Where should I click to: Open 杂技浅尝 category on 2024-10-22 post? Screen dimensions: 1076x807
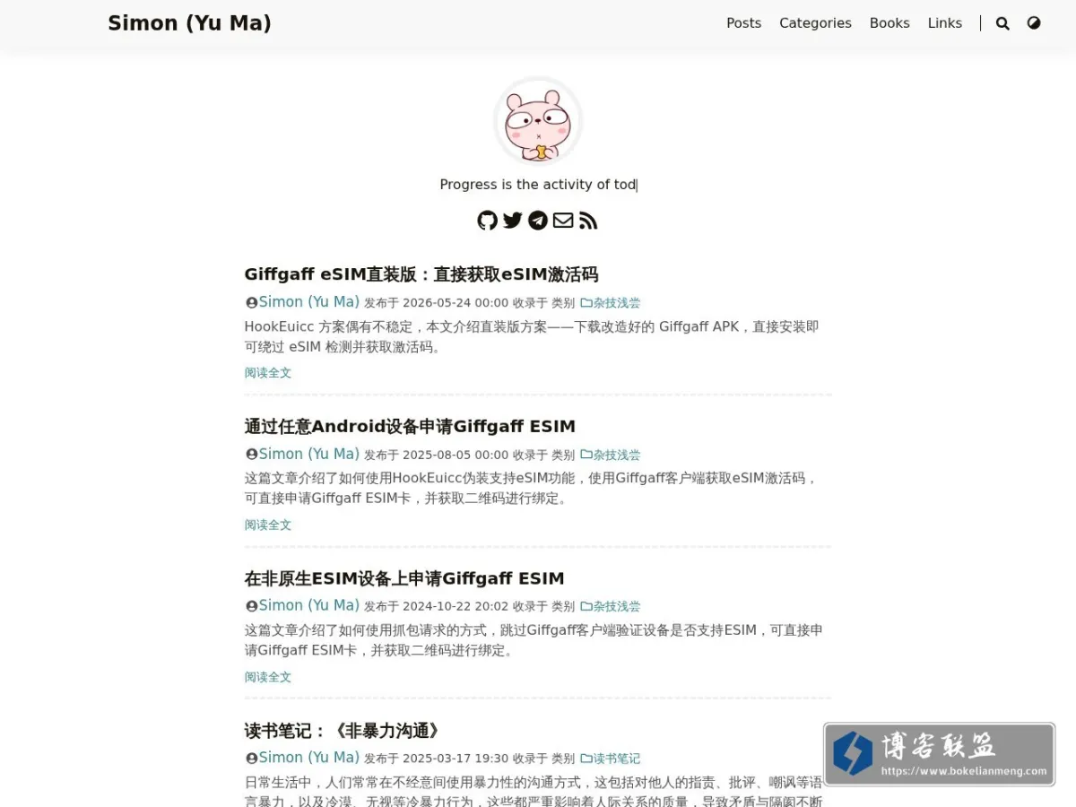(x=610, y=607)
